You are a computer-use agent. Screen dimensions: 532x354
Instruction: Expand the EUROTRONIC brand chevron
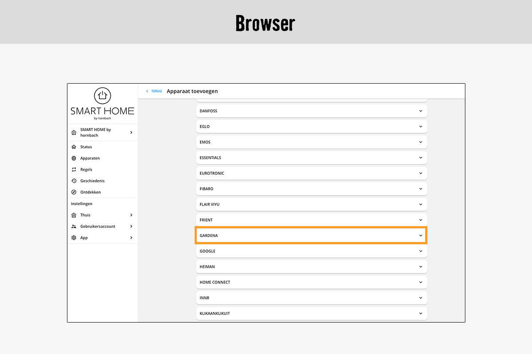click(421, 173)
